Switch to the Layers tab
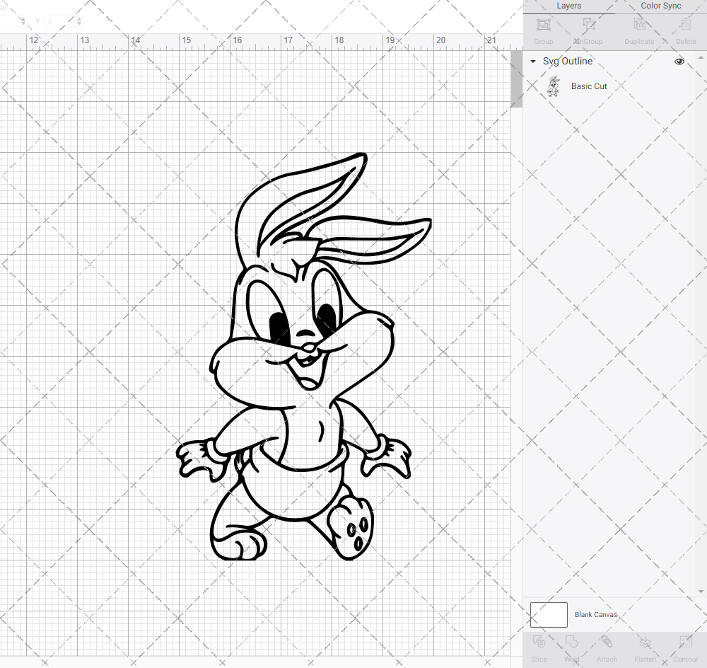This screenshot has height=668, width=707. (568, 6)
